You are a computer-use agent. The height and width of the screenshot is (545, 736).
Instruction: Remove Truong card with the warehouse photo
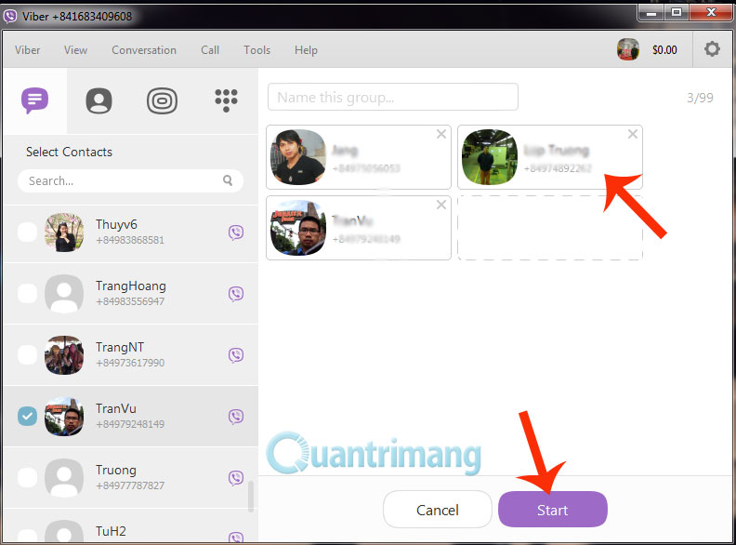coord(633,134)
